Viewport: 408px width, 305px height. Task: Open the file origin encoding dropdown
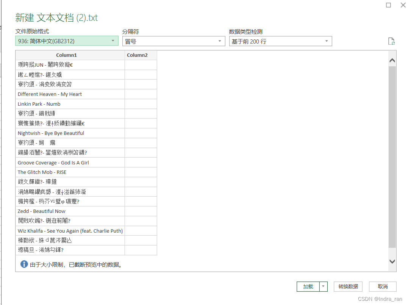[67, 41]
